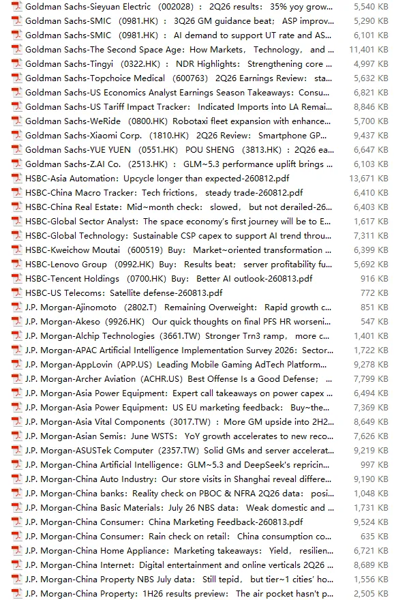Click the 997 KB file size
The height and width of the screenshot is (600, 394).
pos(374,464)
